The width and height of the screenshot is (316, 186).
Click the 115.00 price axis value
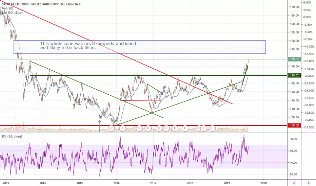[294, 100]
